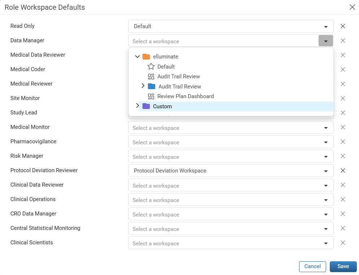Collapse the elluminate folder
This screenshot has height=275, width=359.
pos(137,57)
